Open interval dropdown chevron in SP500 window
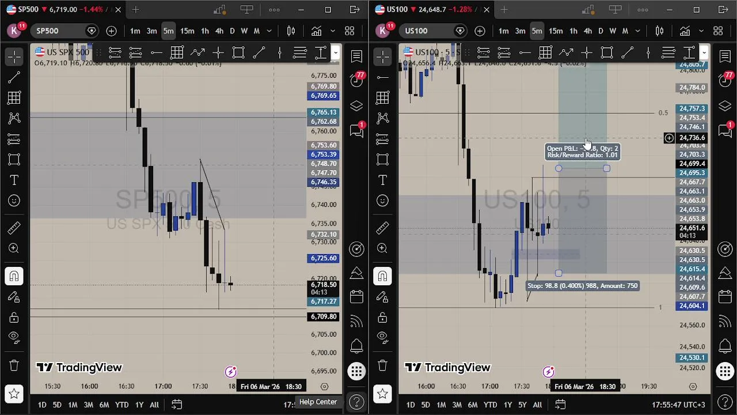737x415 pixels. tap(270, 31)
